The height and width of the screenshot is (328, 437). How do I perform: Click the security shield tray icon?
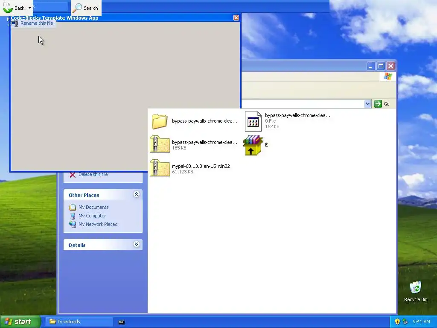pyautogui.click(x=397, y=322)
